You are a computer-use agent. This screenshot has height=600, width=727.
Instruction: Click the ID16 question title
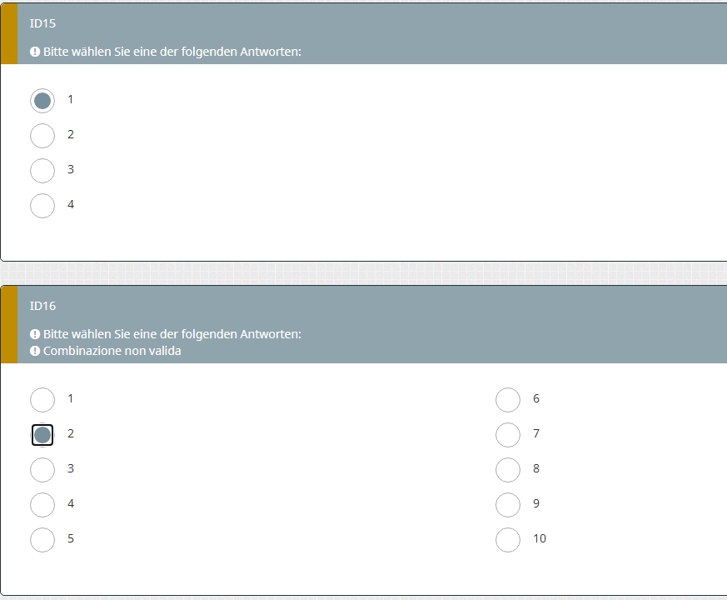pyautogui.click(x=42, y=306)
